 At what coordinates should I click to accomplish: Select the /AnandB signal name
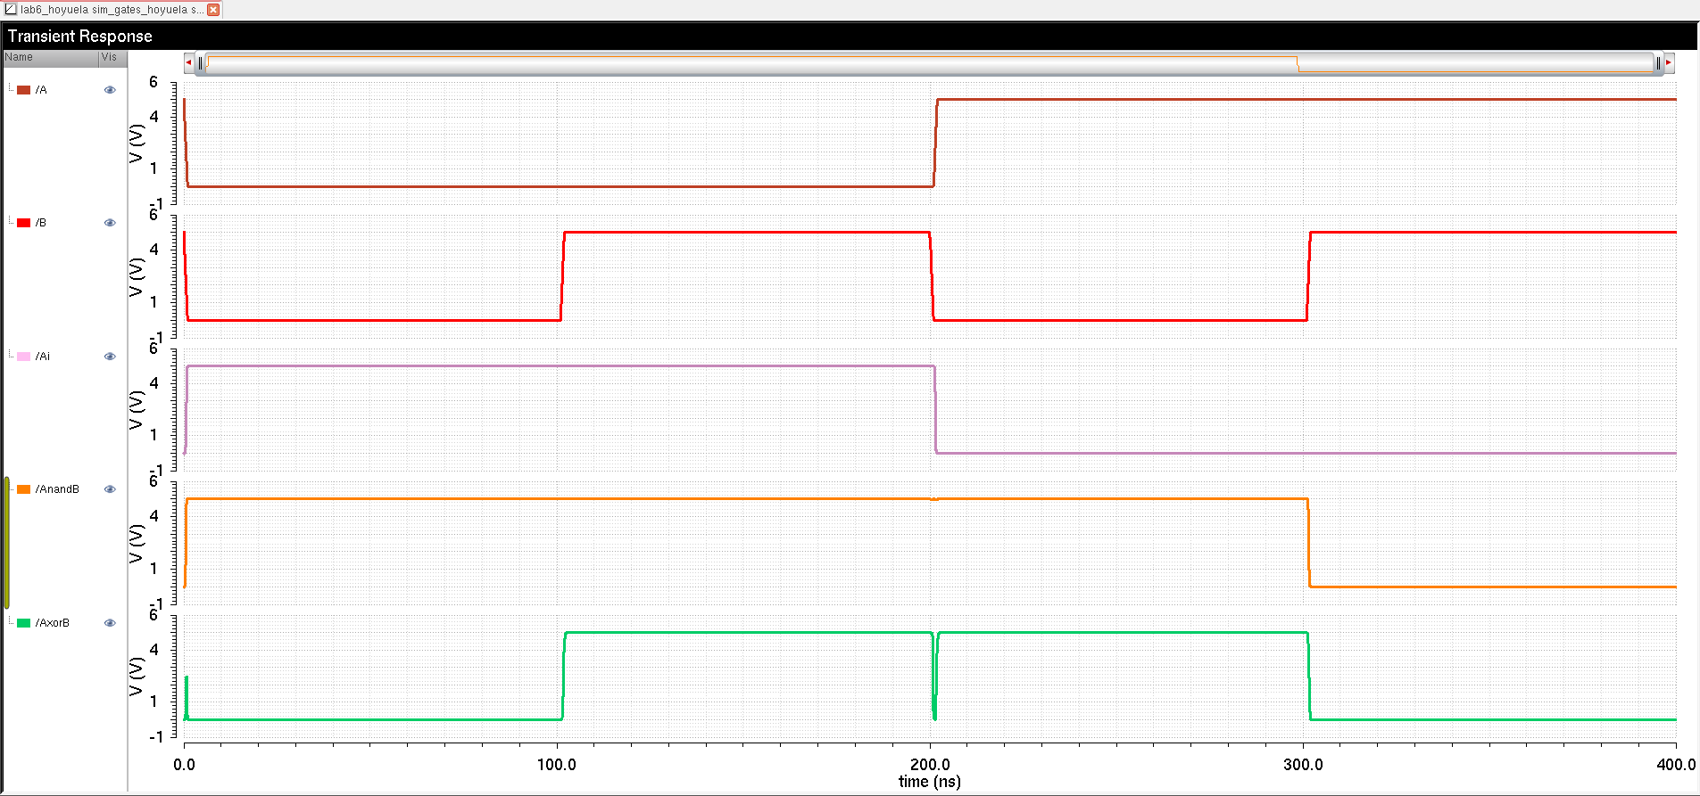57,489
